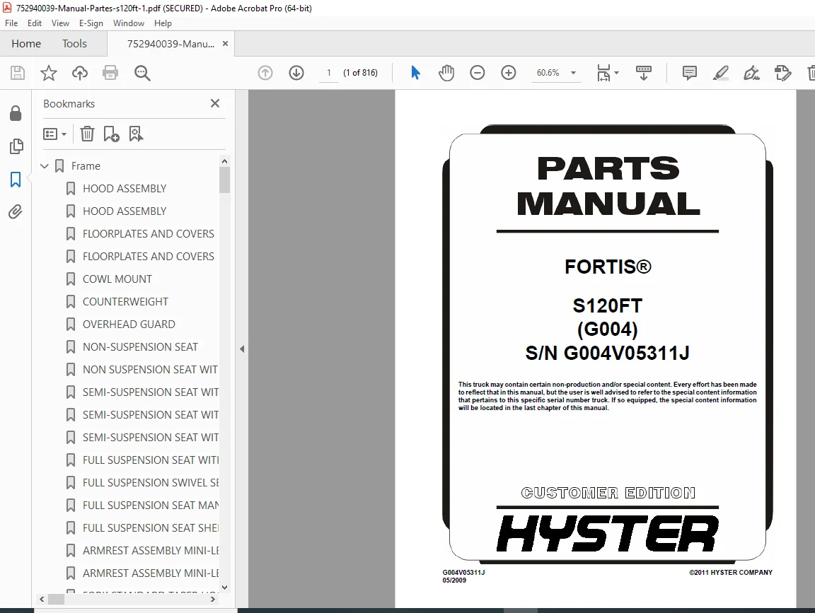Viewport: 815px width, 613px height.
Task: Open the E-Sign menu
Action: tap(91, 23)
